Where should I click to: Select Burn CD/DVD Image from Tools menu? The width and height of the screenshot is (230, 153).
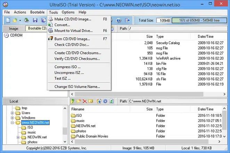coord(72,39)
